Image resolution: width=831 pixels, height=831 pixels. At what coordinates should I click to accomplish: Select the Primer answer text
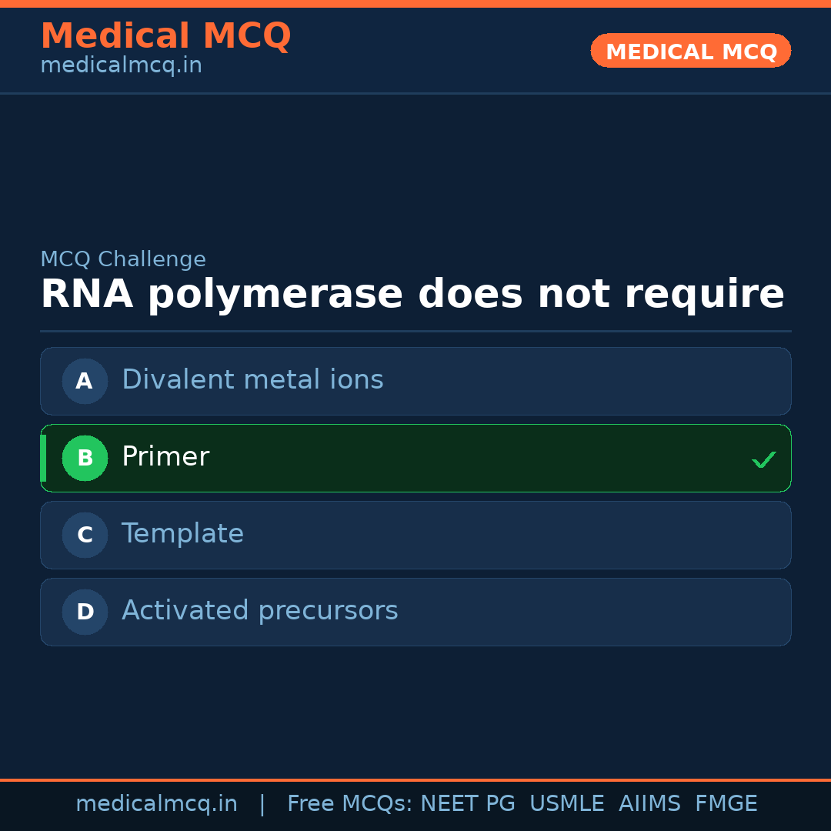(165, 457)
